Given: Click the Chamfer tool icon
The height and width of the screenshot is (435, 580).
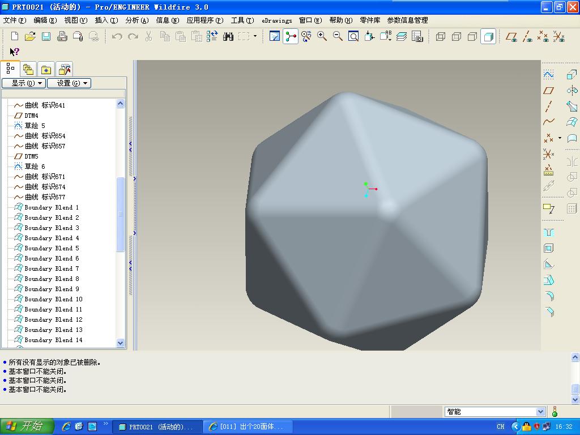Looking at the screenshot, I should (x=549, y=312).
